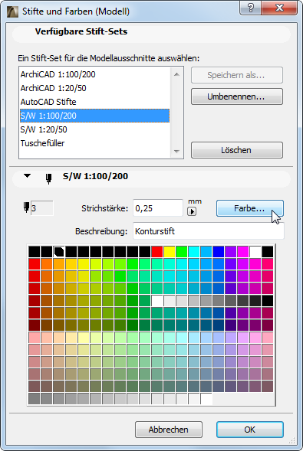
Task: Pick the yellow swatch in the top row
Action: click(x=170, y=252)
